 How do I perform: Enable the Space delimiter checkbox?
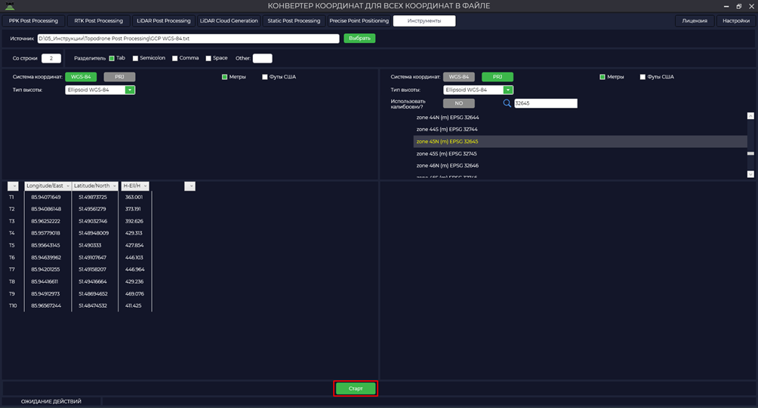(208, 58)
